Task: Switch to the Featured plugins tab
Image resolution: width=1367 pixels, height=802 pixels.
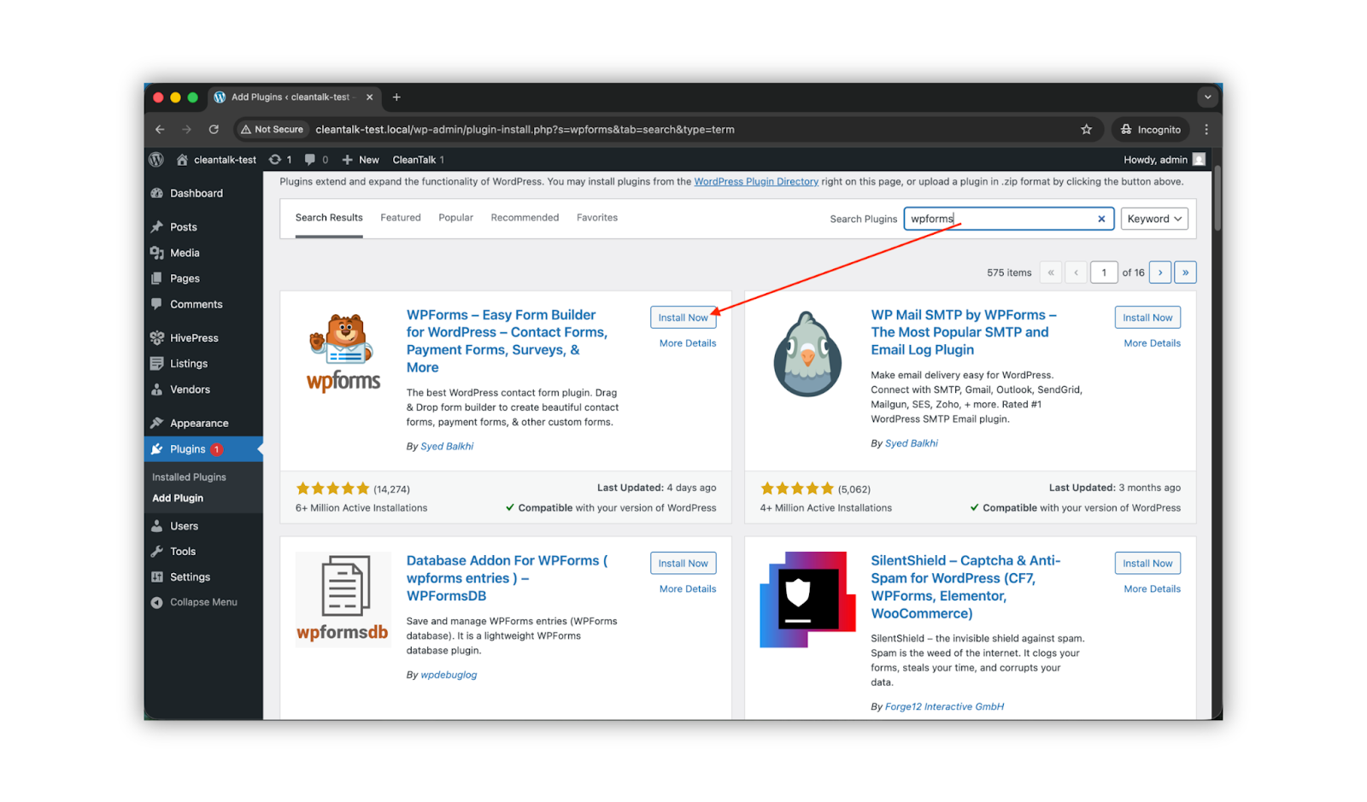Action: tap(400, 218)
